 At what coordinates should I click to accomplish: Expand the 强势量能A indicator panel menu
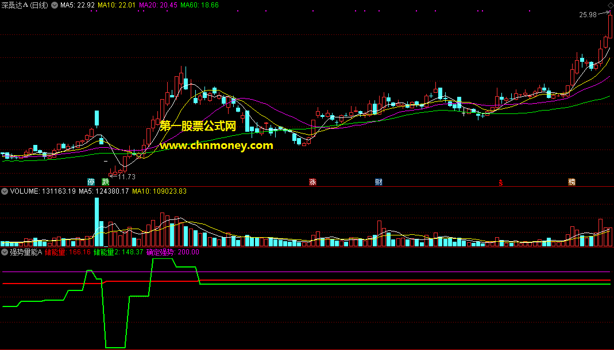[x=5, y=253]
